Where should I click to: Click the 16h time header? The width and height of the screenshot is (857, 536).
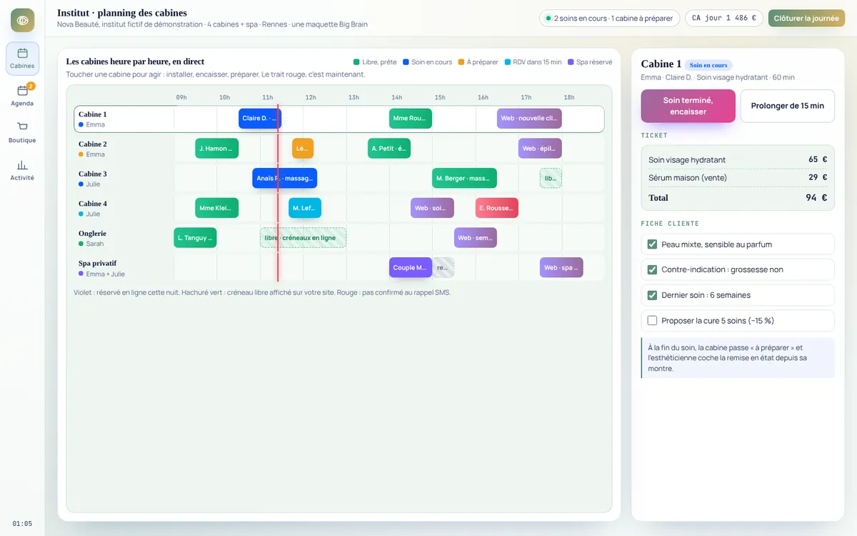click(x=483, y=97)
